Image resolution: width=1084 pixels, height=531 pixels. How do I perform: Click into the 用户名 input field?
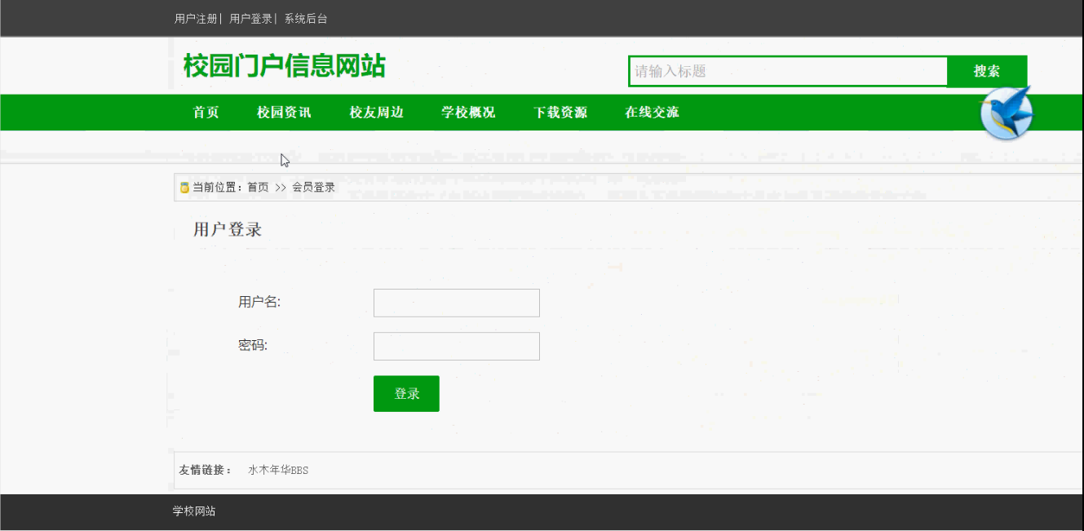[x=456, y=303]
